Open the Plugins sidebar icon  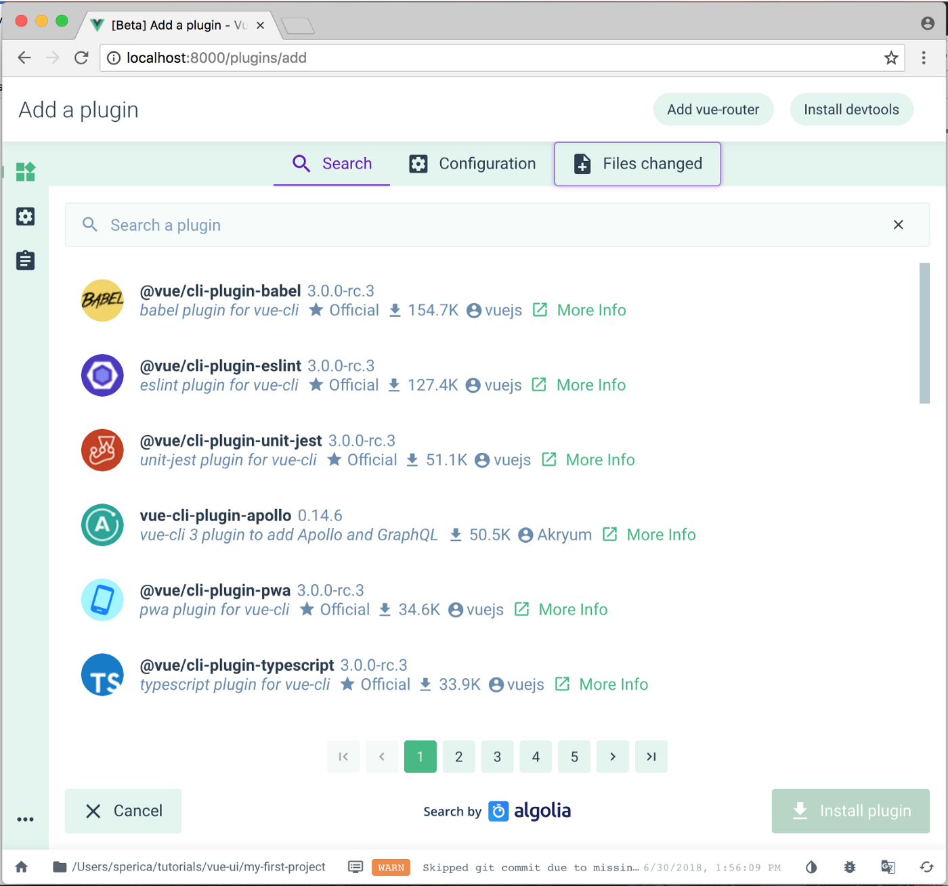25,172
